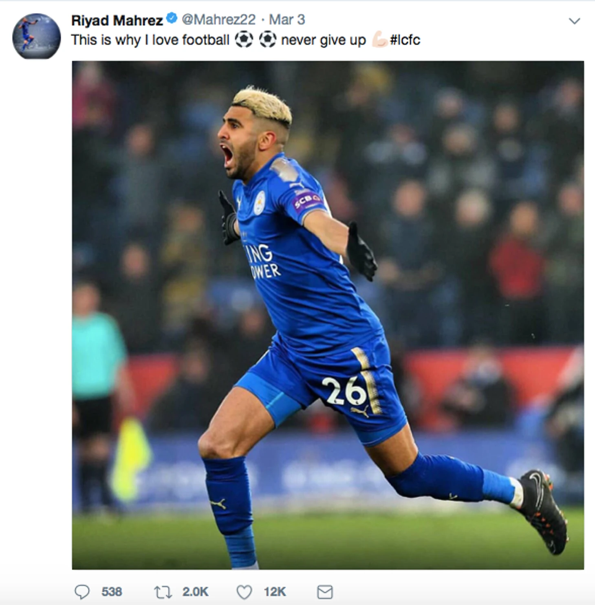595x605 pixels.
Task: Share the tweet via the envelope icon
Action: click(x=325, y=592)
